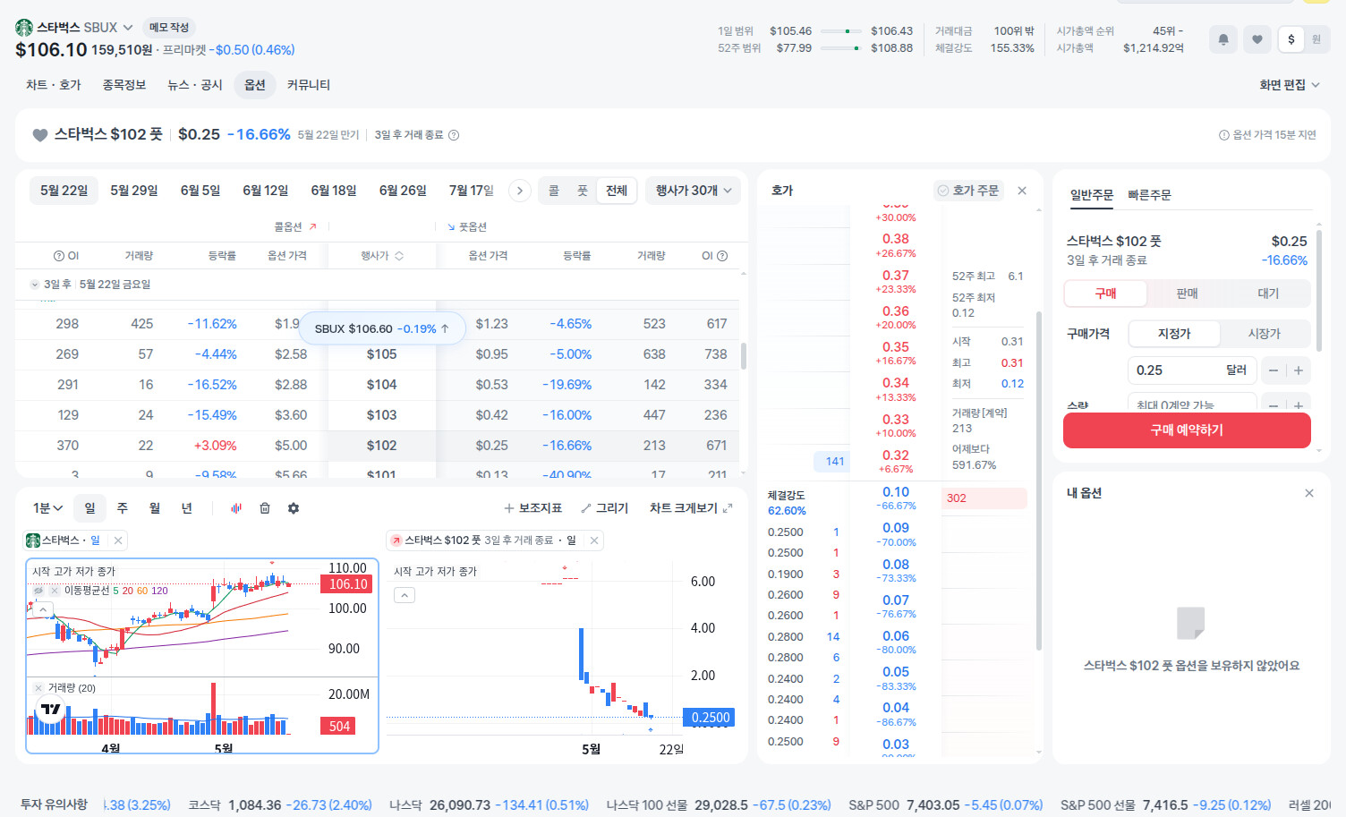Open the 차트 · 호가 tab
Screen dimensions: 1346x817
[54, 85]
